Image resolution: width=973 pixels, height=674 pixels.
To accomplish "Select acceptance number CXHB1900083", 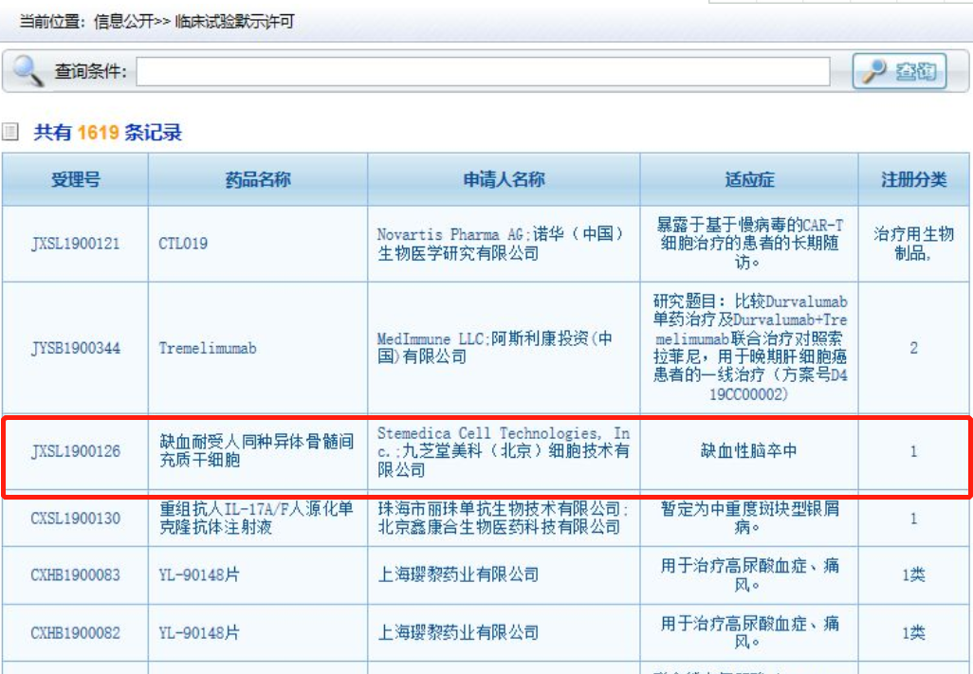I will click(75, 574).
